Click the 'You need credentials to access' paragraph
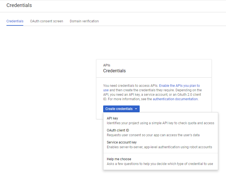The width and height of the screenshot is (226, 182). click(130, 86)
